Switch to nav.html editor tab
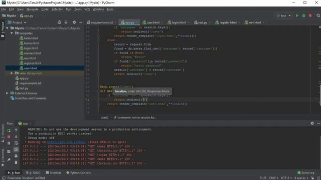 (254, 22)
